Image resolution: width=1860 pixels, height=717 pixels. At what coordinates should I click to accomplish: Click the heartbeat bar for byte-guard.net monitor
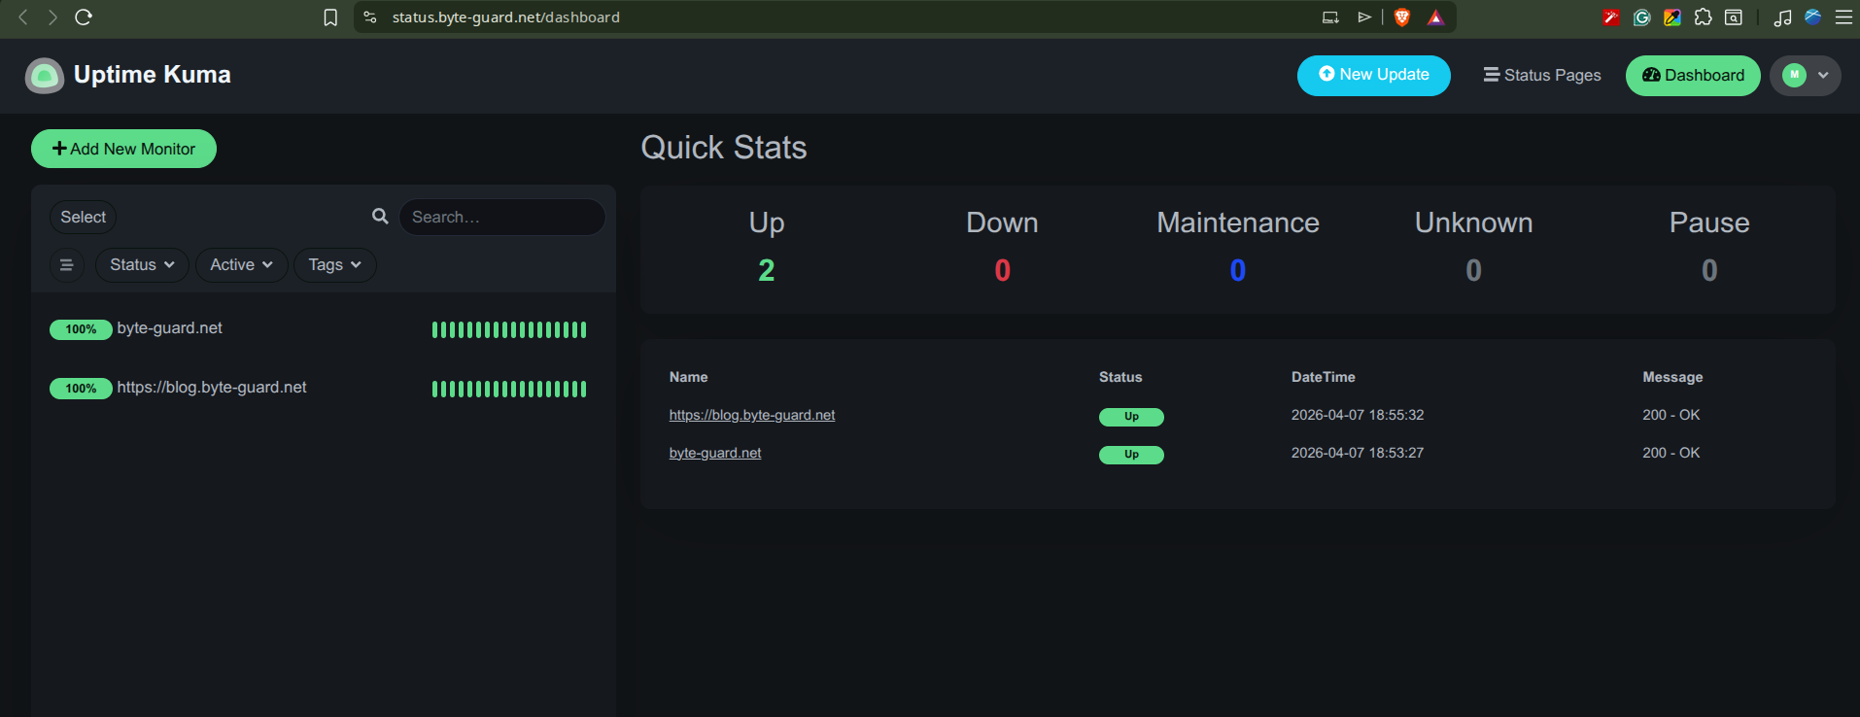click(x=509, y=330)
